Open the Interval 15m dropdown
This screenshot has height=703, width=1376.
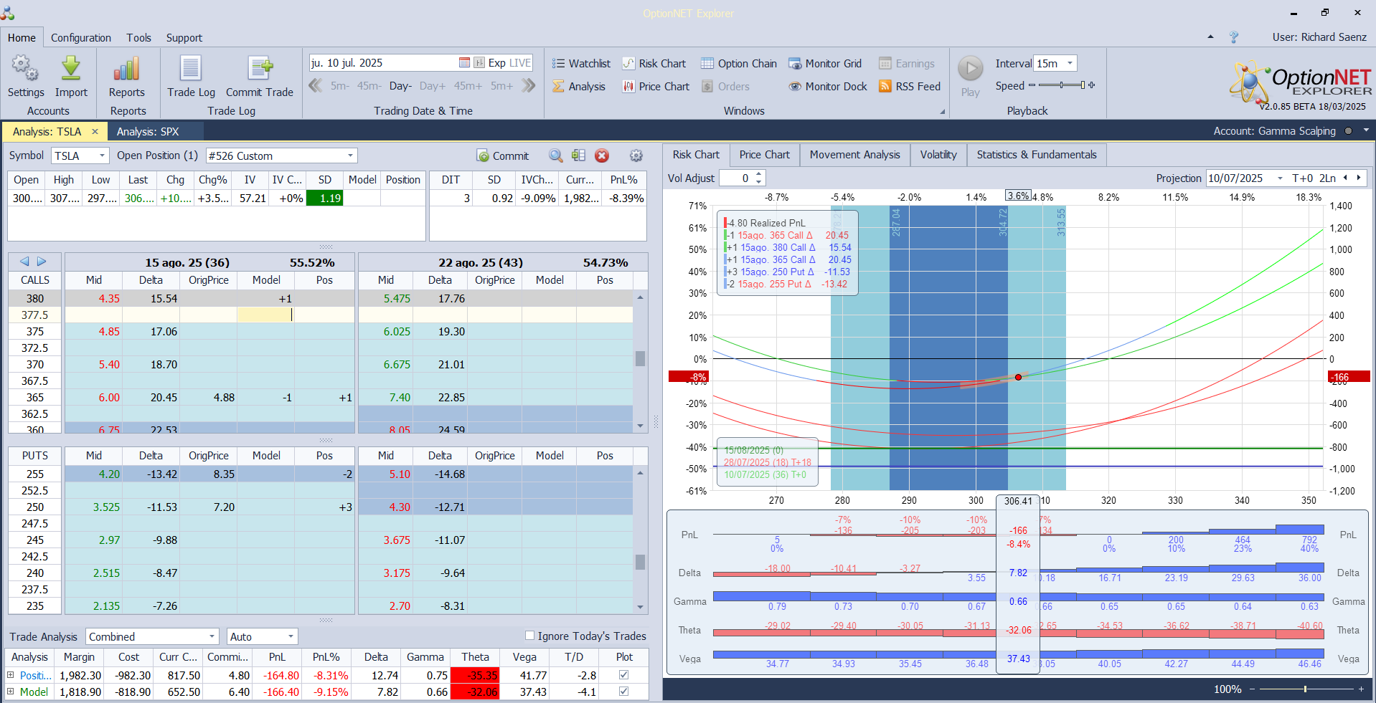coord(1070,63)
